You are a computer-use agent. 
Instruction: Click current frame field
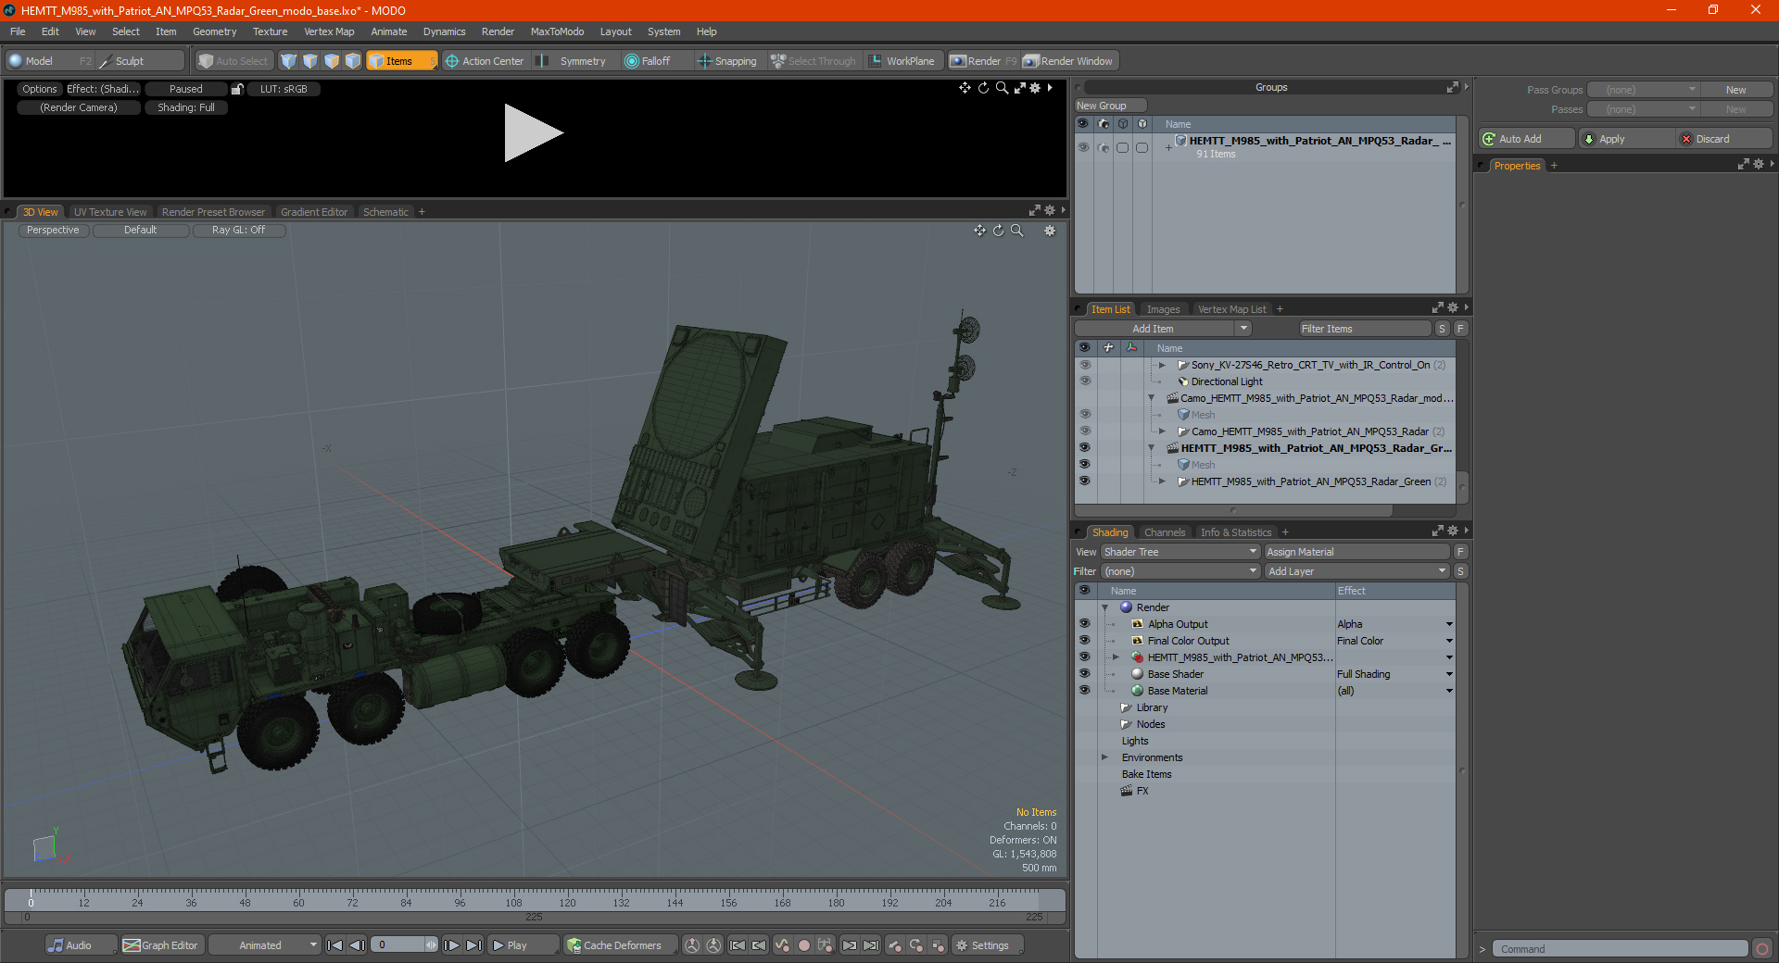coord(404,945)
